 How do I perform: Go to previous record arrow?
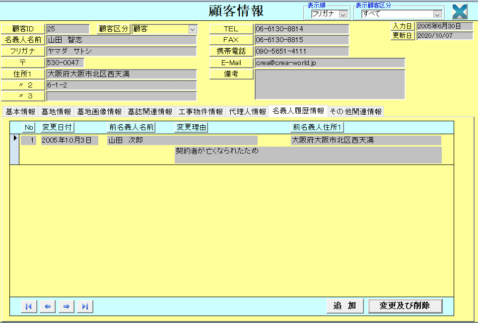[48, 306]
